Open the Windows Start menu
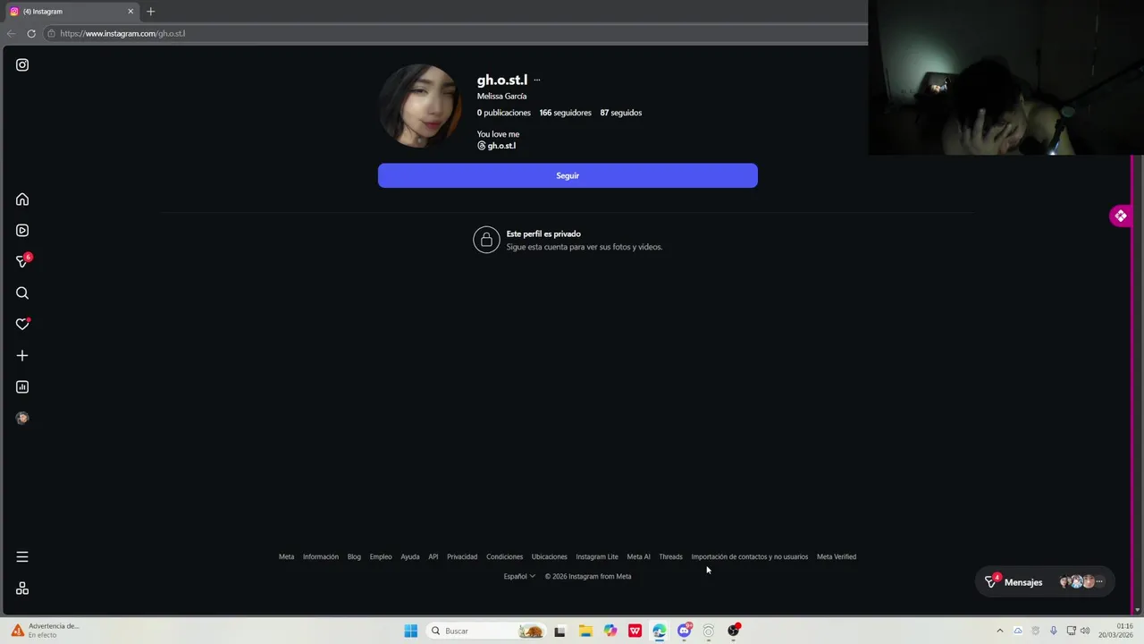The width and height of the screenshot is (1144, 644). 410,631
